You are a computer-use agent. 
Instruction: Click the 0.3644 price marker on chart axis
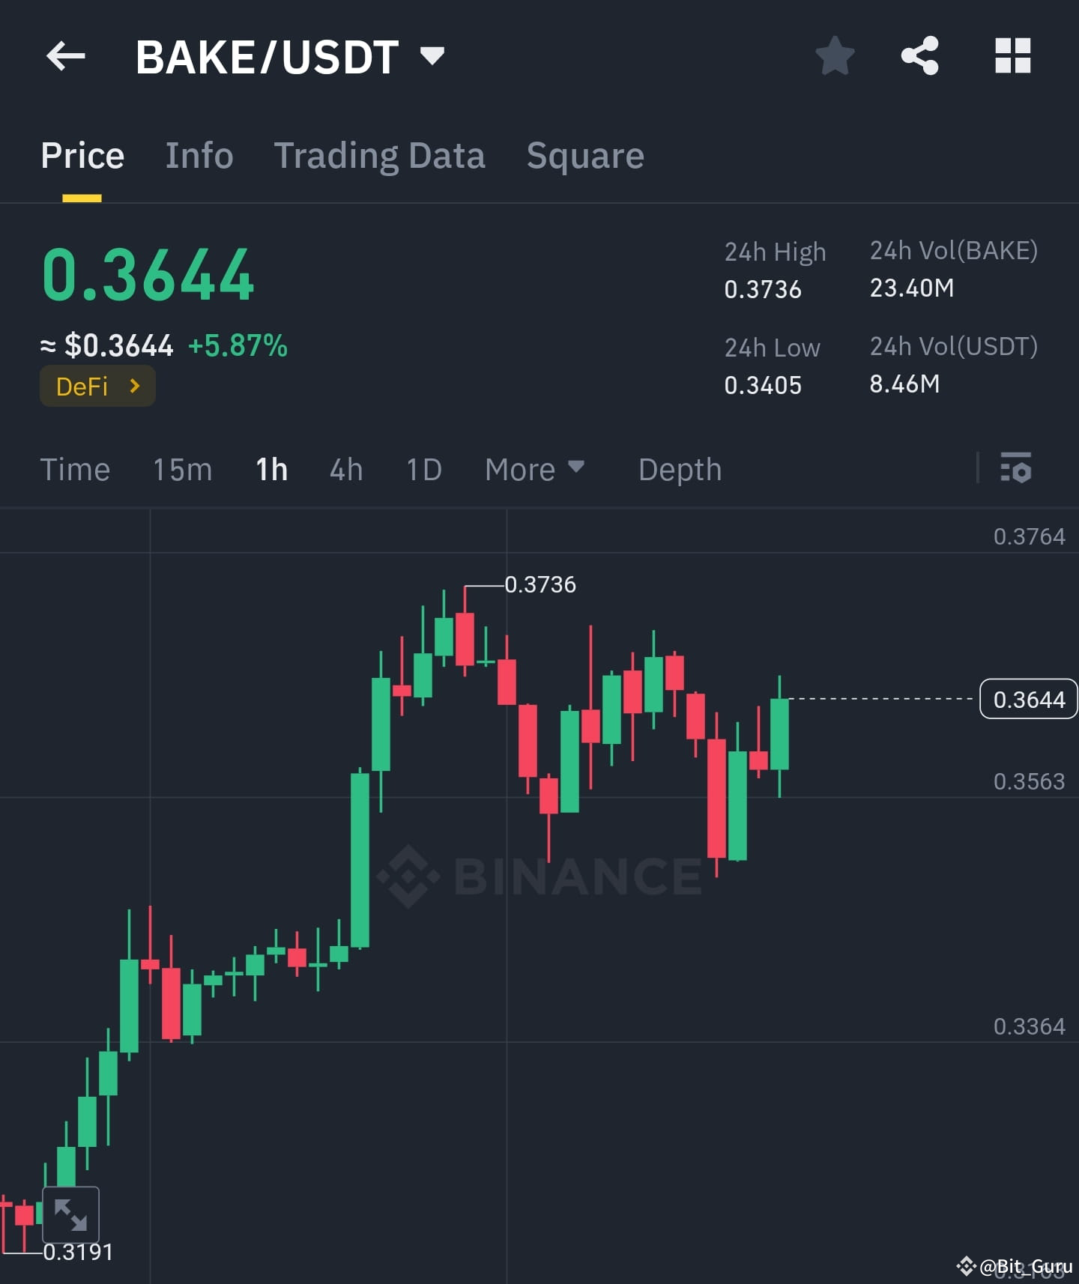pos(1028,698)
